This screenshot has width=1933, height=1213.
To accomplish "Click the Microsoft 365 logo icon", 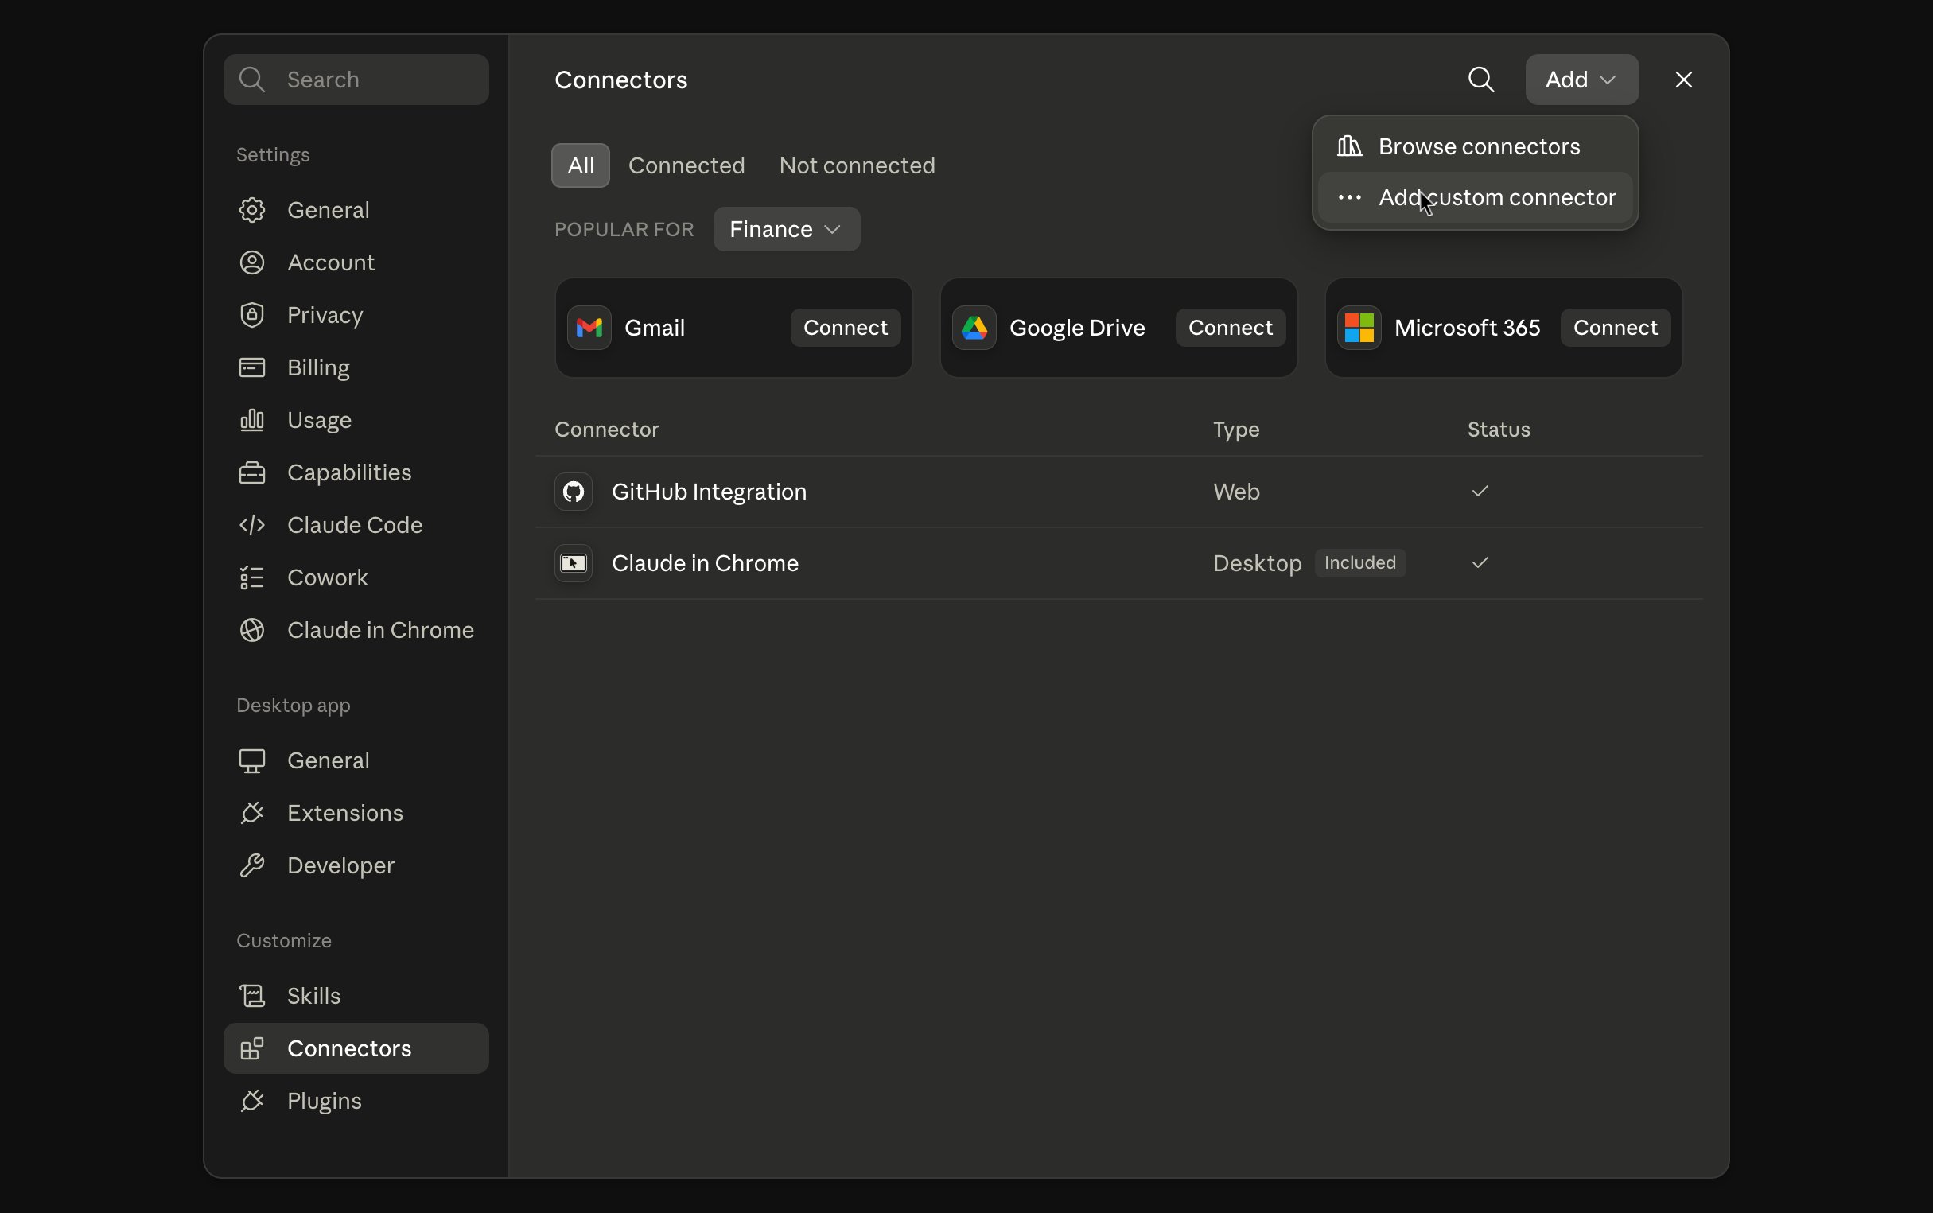I will (x=1359, y=328).
